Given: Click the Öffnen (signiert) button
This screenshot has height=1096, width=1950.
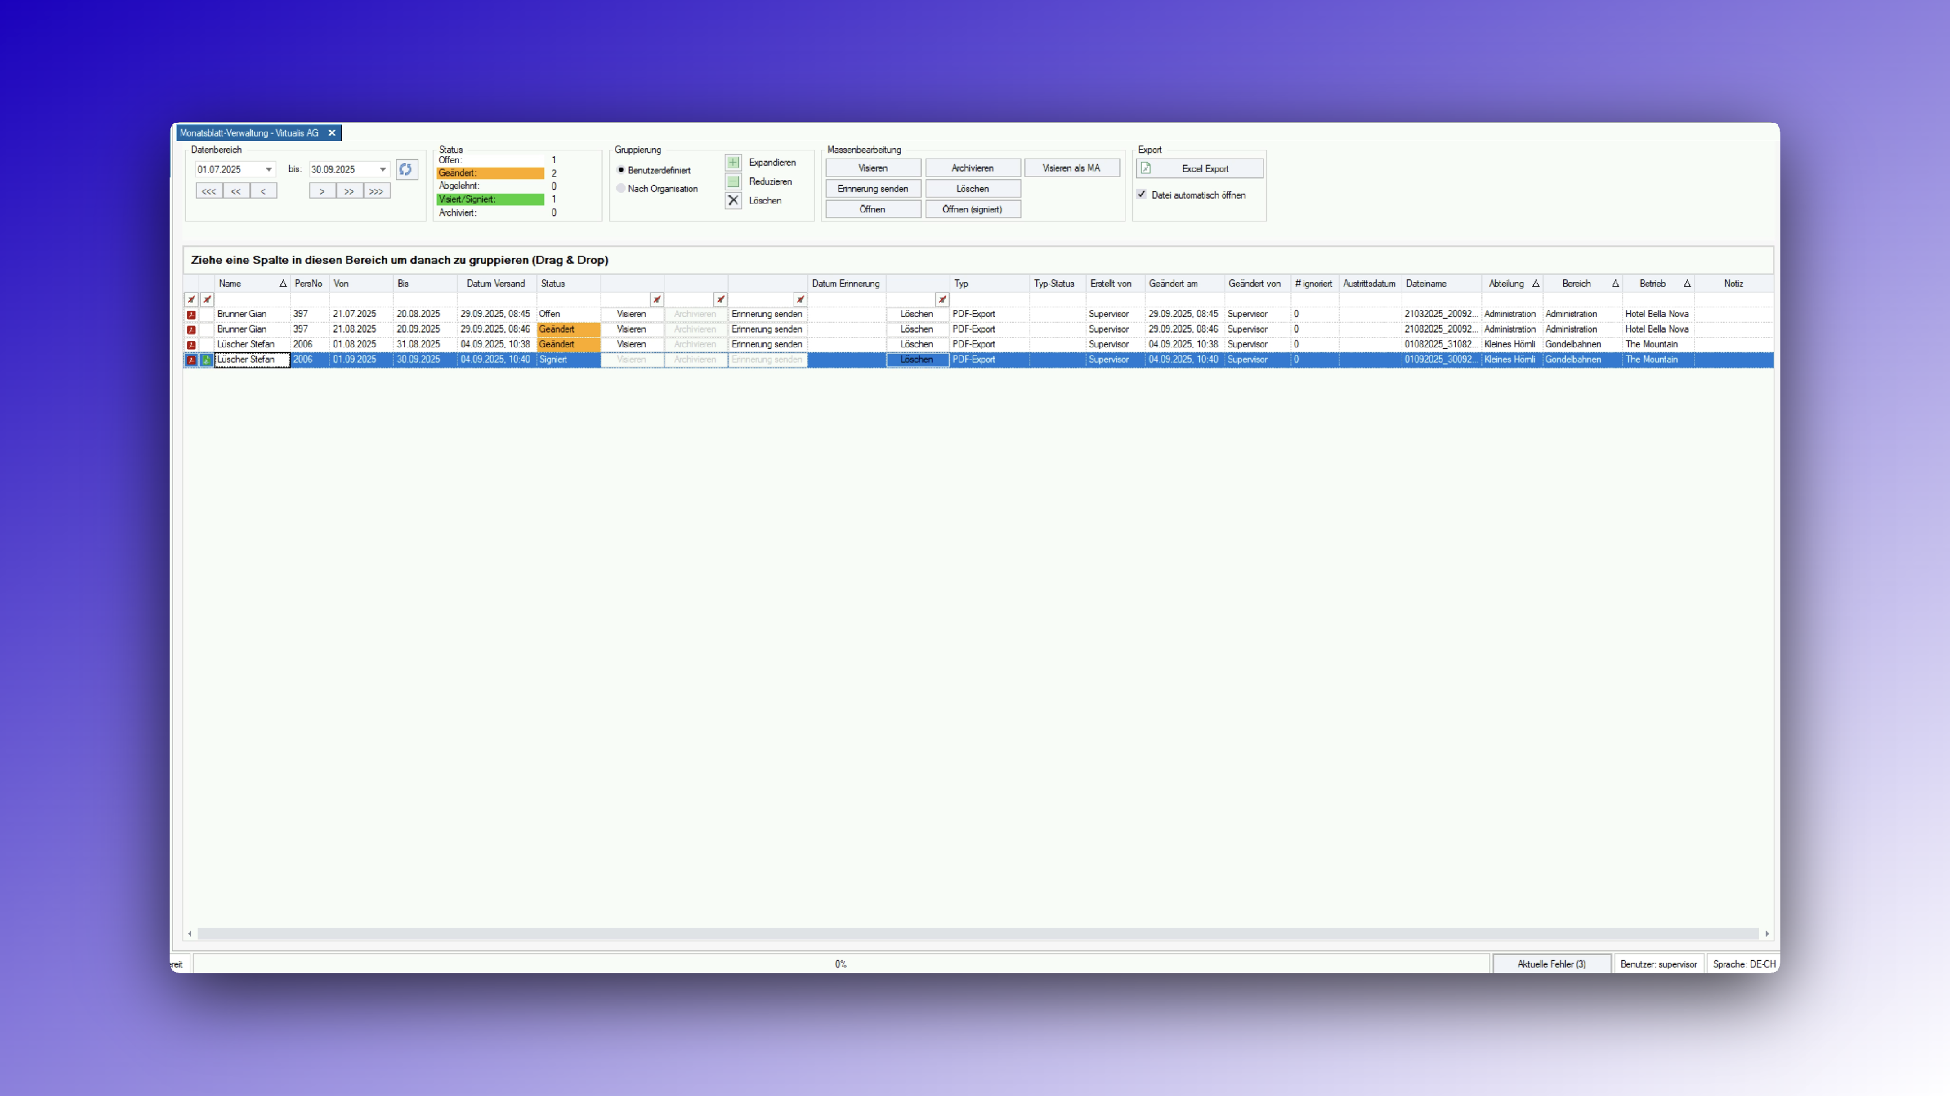Looking at the screenshot, I should click(972, 209).
